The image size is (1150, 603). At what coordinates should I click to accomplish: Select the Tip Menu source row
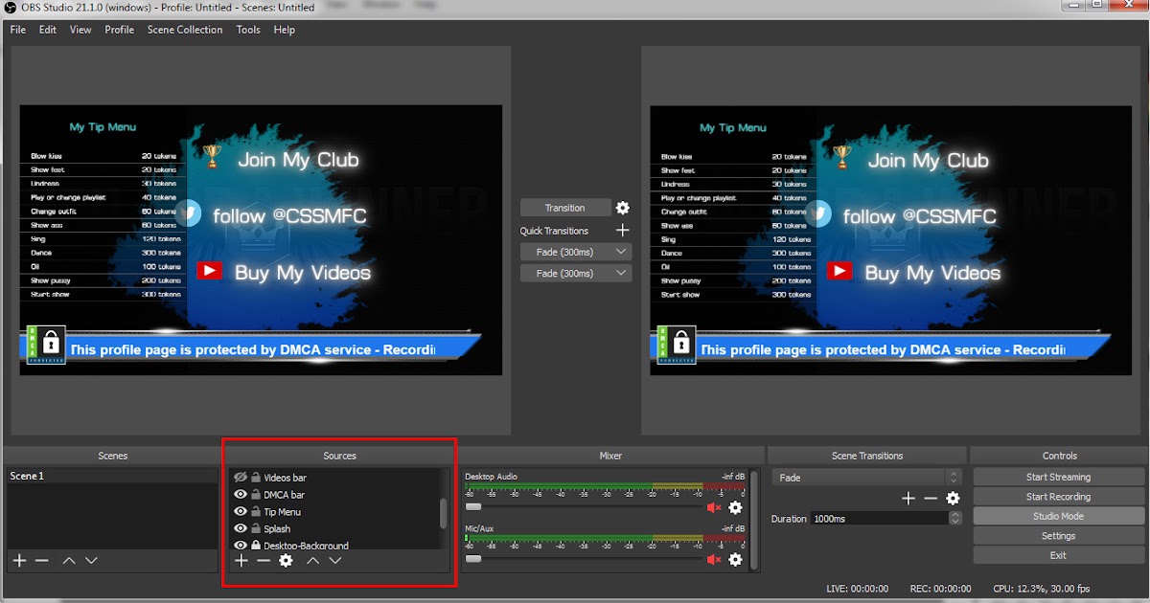pos(335,512)
